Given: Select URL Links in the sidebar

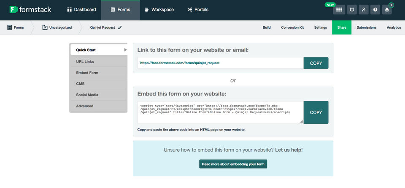Looking at the screenshot, I should 85,61.
